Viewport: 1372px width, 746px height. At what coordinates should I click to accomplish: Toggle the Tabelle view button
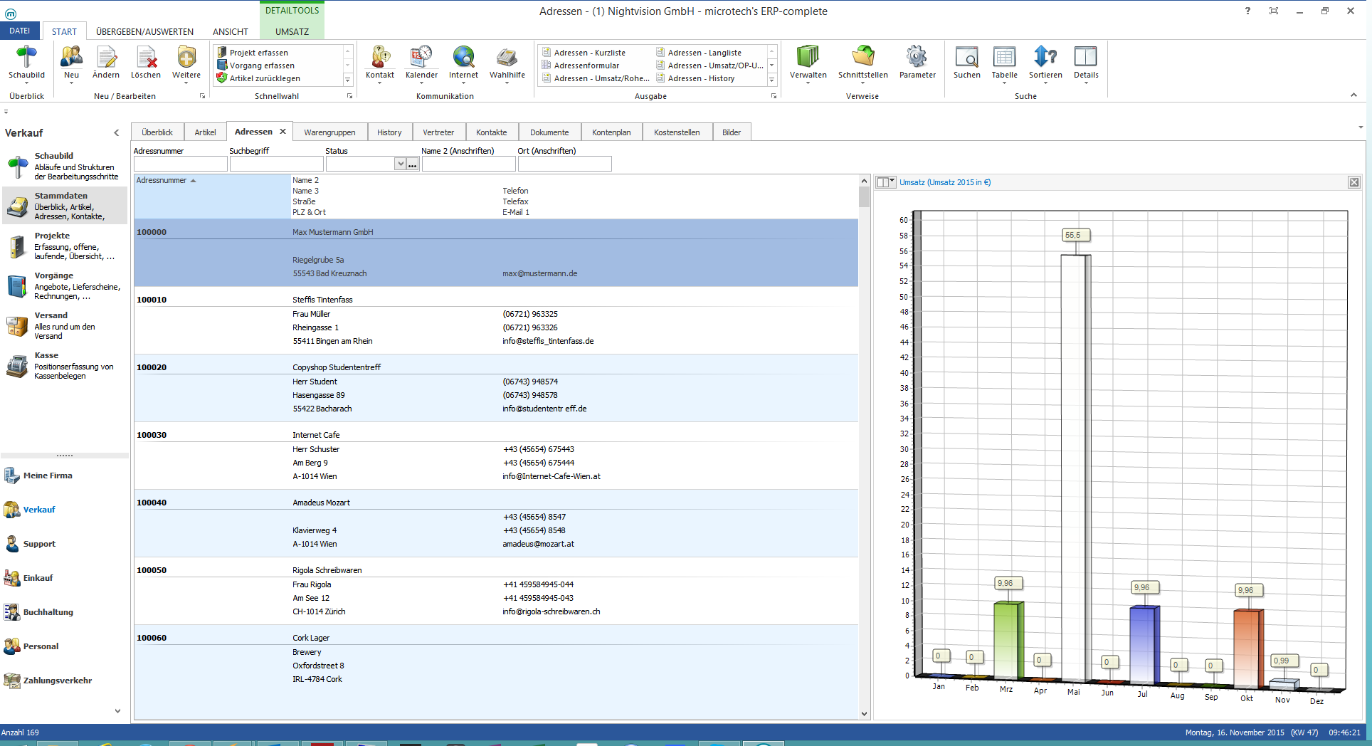pos(1004,57)
